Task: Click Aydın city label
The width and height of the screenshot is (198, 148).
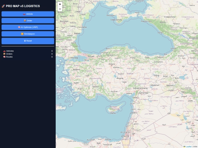Action: (x=76, y=83)
